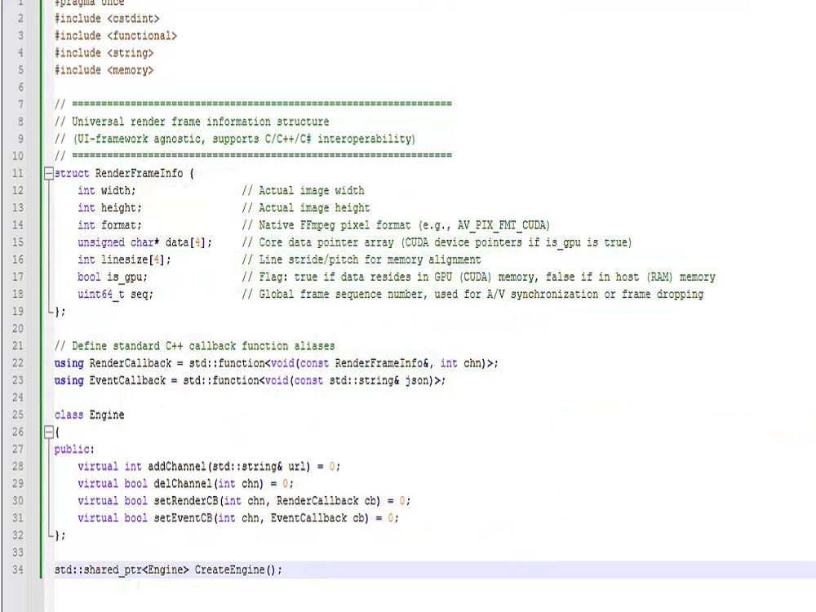This screenshot has width=816, height=612.
Task: Click line number 34 in gutter
Action: coord(18,570)
